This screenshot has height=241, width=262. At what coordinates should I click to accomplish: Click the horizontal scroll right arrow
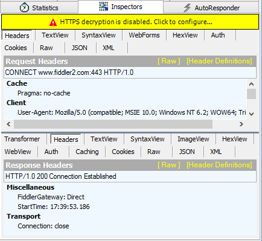(x=241, y=124)
